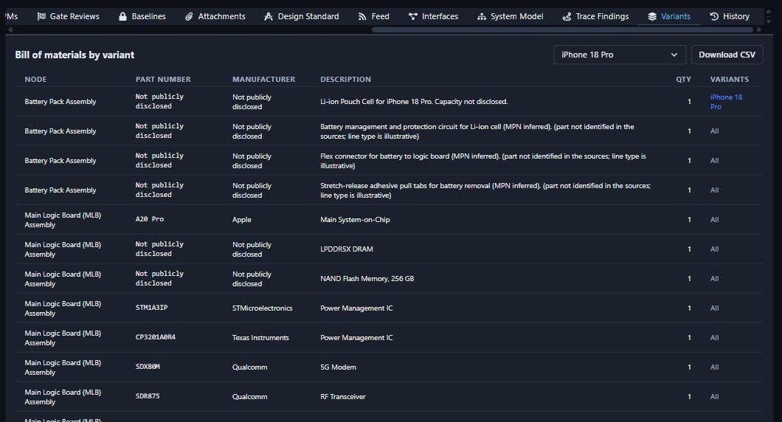Click All variants in the SDX80M row

(715, 367)
